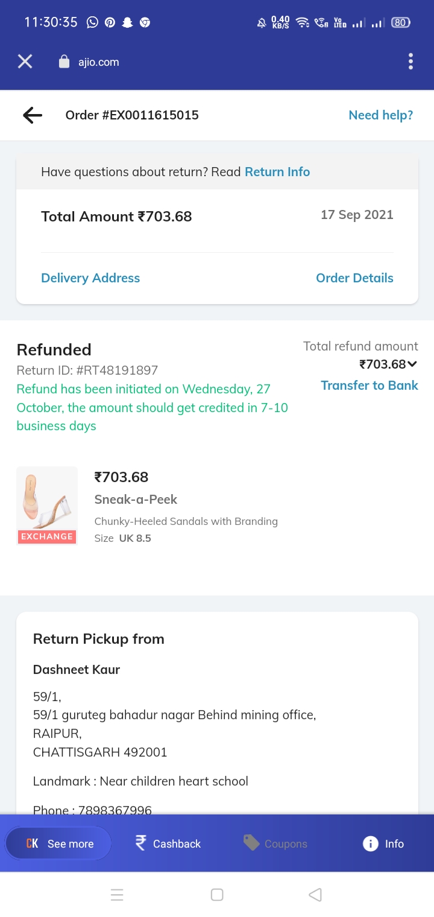Tap the CK See more button
This screenshot has width=434, height=917.
[x=59, y=843]
